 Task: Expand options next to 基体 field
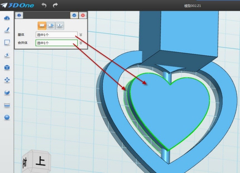81,35
